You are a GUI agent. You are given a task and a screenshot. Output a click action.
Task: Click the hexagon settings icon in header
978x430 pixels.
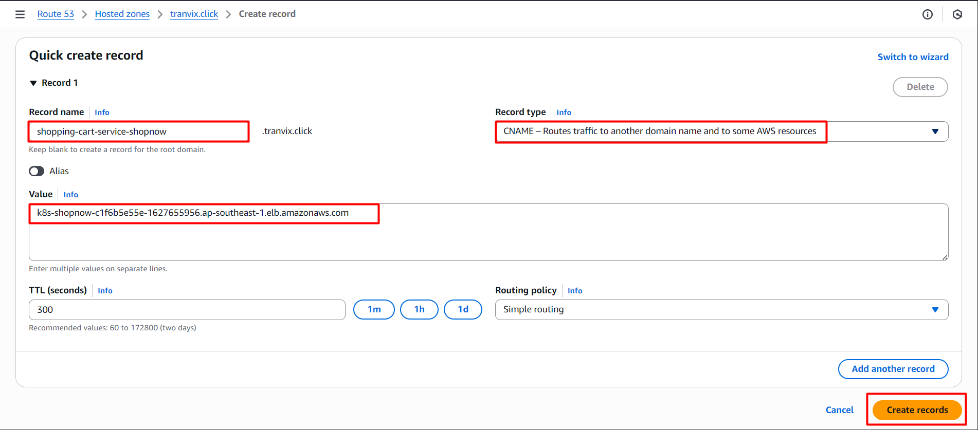click(957, 14)
